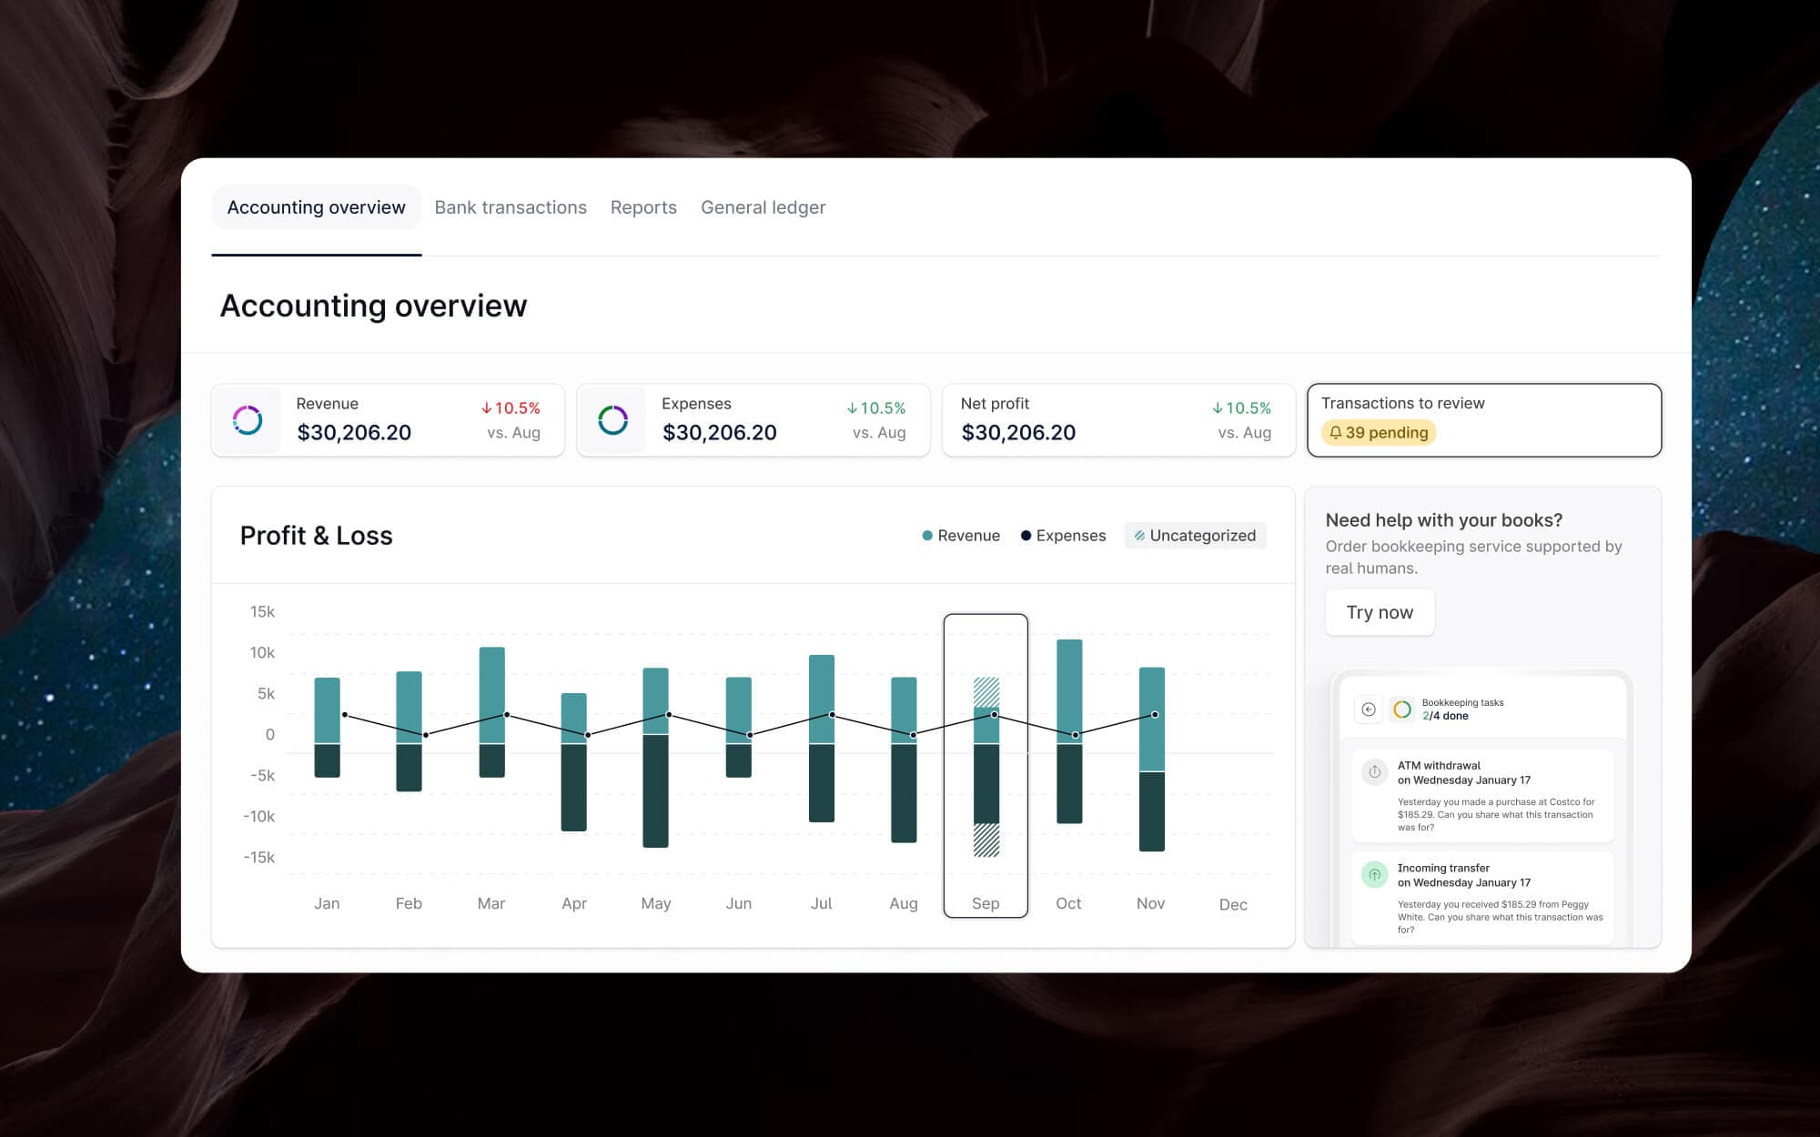Switch to the General ledger tab
This screenshot has height=1137, width=1820.
(x=763, y=207)
